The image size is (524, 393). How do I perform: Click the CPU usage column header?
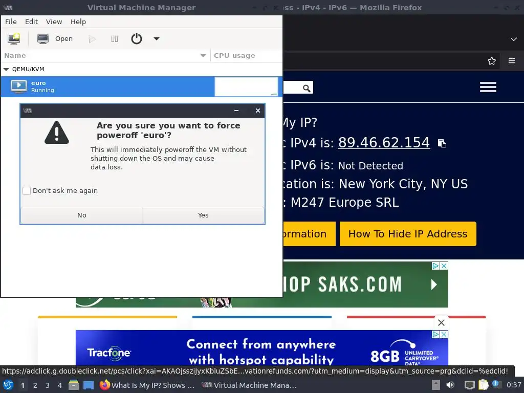point(246,55)
